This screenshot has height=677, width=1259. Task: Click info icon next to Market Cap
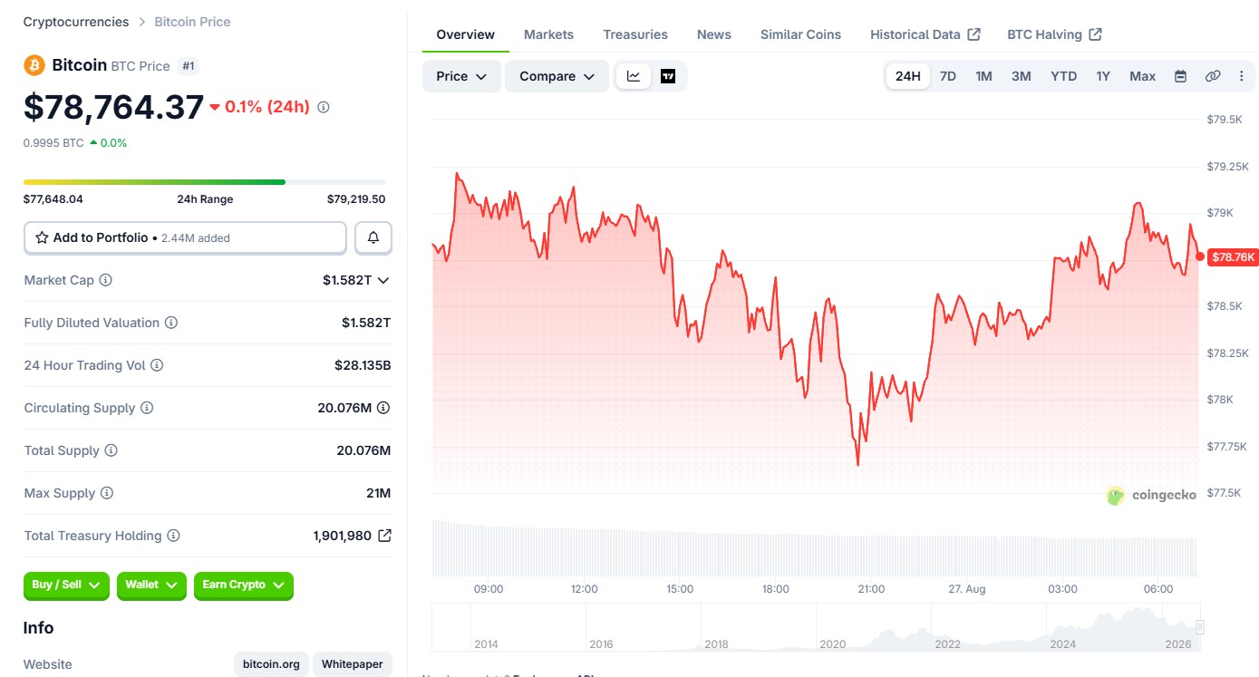105,280
